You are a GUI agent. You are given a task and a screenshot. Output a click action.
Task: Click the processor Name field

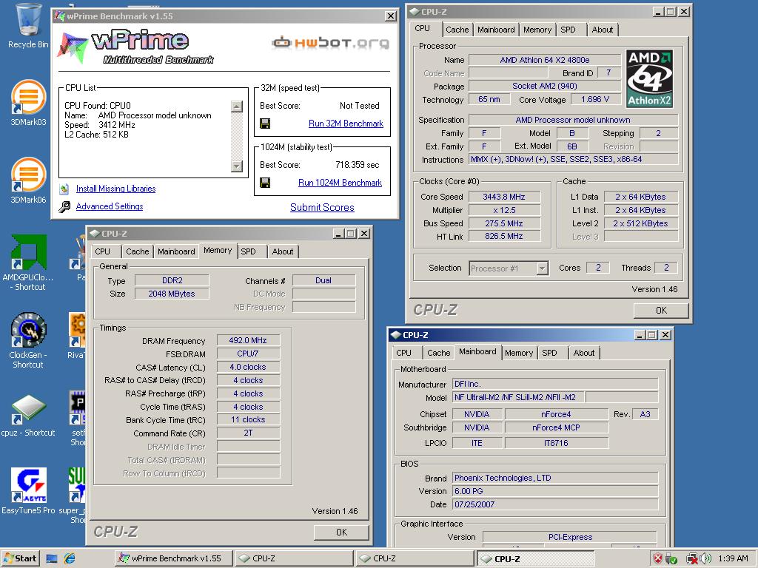click(544, 60)
